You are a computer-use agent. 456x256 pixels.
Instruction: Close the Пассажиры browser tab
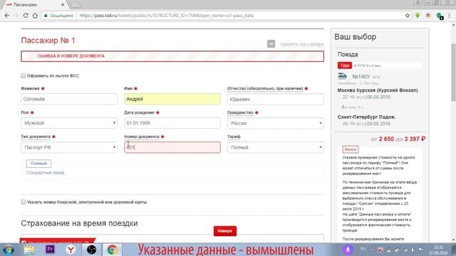tap(63, 5)
